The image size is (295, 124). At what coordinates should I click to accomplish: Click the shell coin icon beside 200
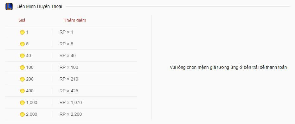[22, 79]
